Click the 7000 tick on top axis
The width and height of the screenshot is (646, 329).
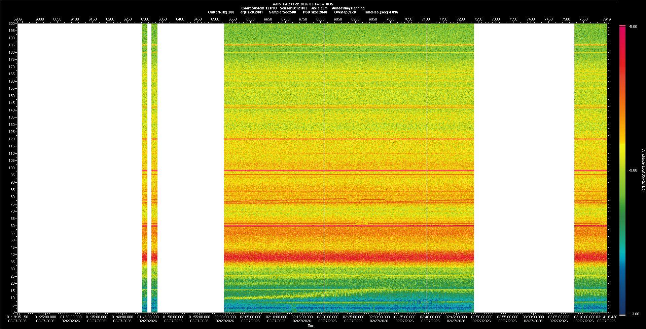coord(390,19)
